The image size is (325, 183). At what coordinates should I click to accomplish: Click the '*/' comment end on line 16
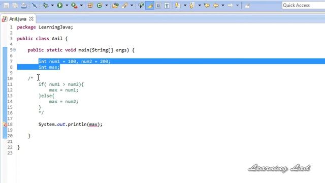(41, 113)
